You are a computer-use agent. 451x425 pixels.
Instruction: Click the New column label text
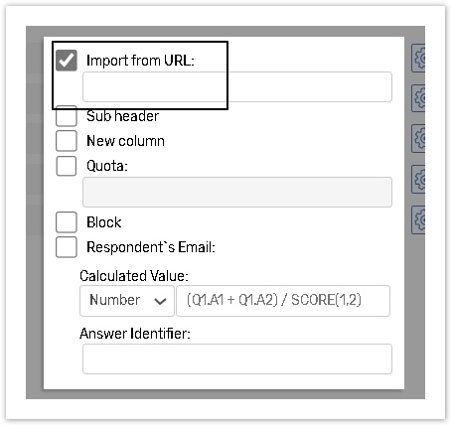pos(125,141)
